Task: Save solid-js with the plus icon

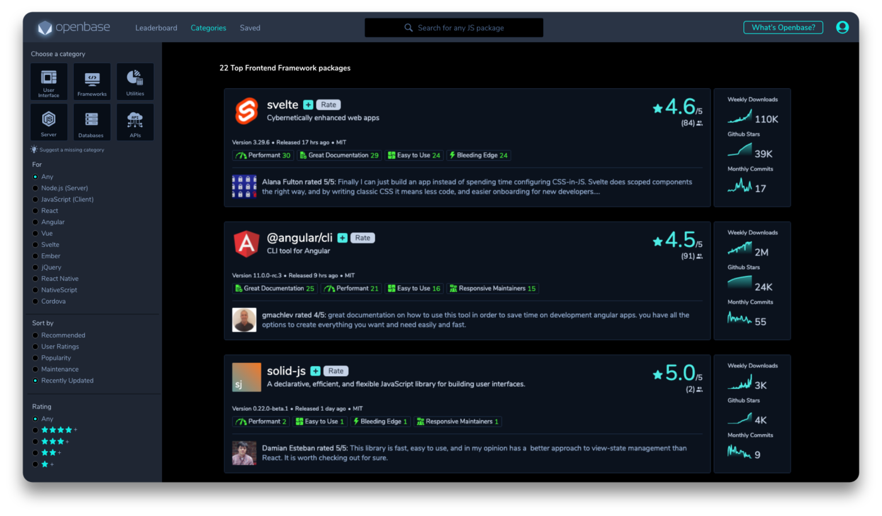Action: [x=316, y=371]
